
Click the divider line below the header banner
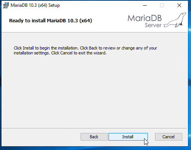click(x=94, y=32)
